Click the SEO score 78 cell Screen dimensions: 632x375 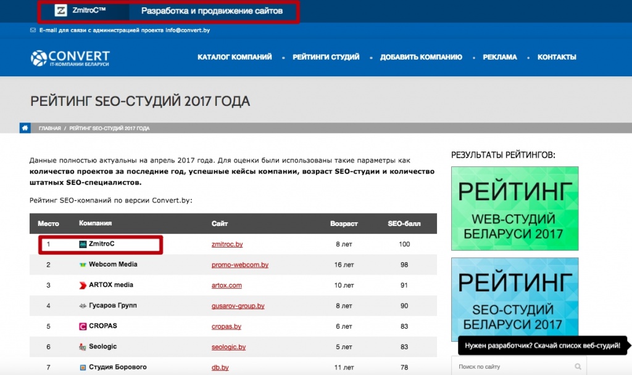(x=404, y=367)
